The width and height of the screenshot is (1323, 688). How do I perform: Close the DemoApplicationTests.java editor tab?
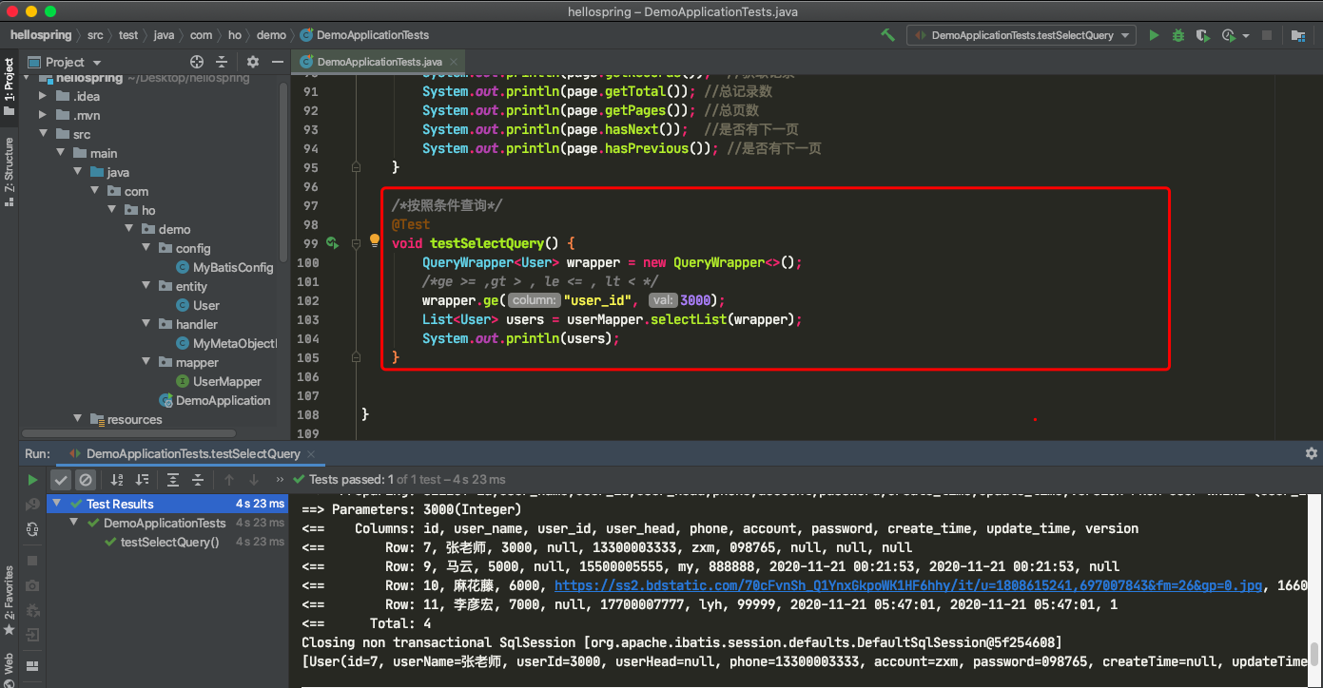coord(454,62)
